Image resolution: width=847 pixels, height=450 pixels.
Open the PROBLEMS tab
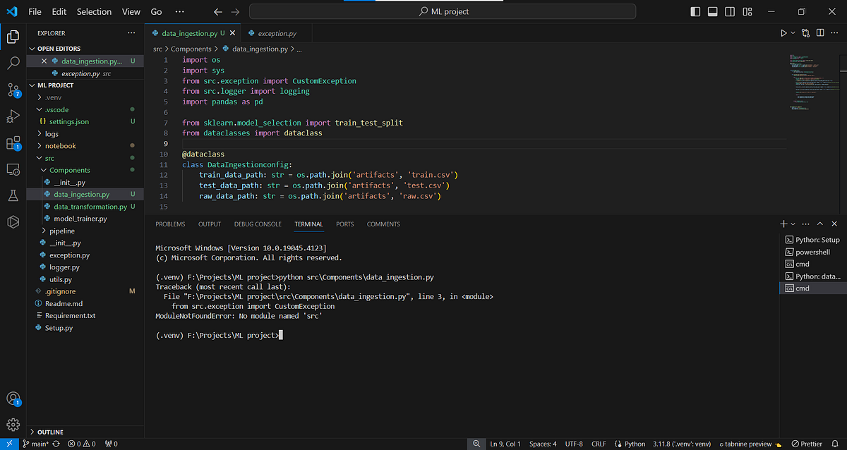(x=170, y=224)
